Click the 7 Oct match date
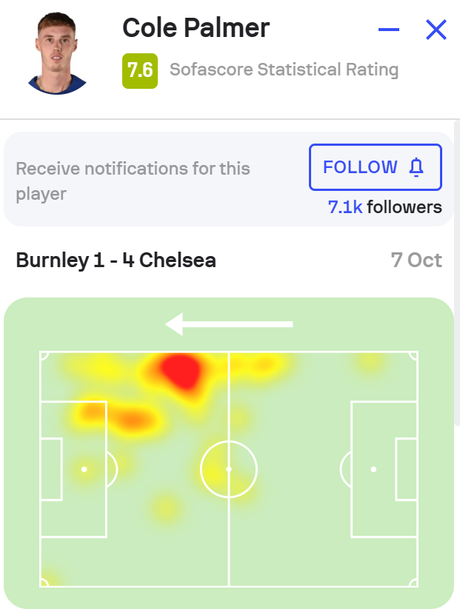This screenshot has height=609, width=460. click(416, 260)
